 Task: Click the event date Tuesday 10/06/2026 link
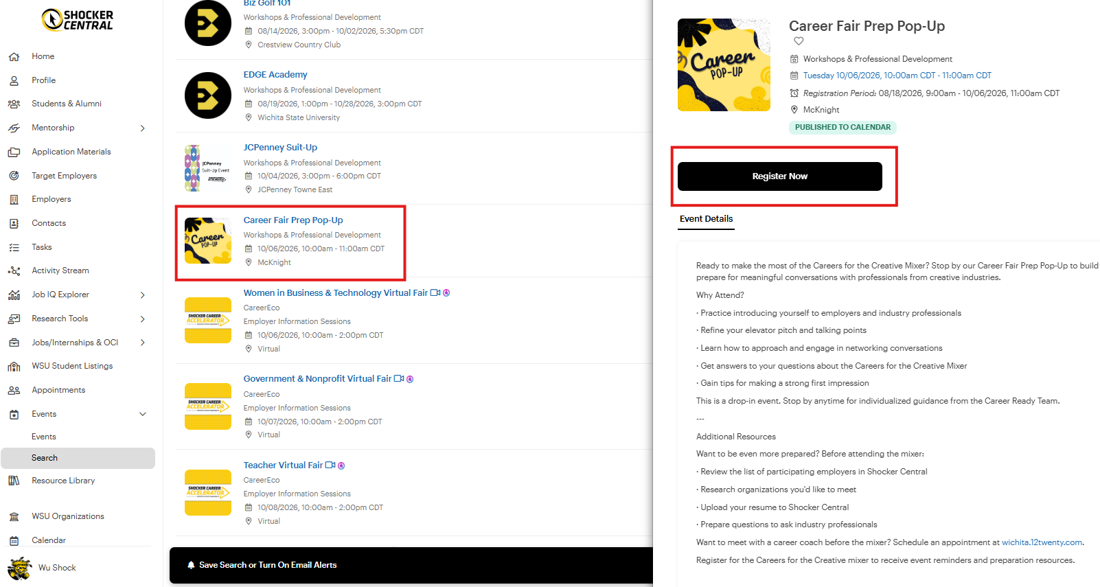pos(897,76)
